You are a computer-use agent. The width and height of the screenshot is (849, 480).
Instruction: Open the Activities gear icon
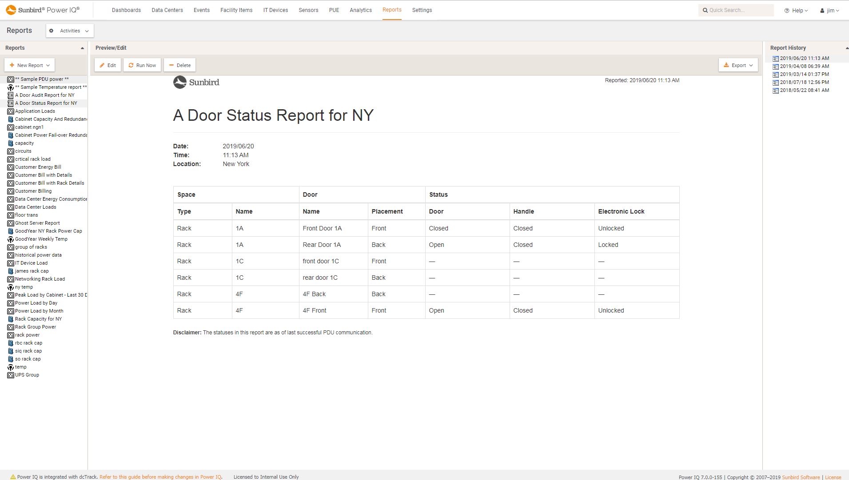(51, 31)
